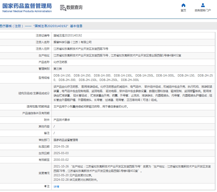The image size is (217, 192).
Task: Click the 生产地址 address value
Action: click(117, 56)
